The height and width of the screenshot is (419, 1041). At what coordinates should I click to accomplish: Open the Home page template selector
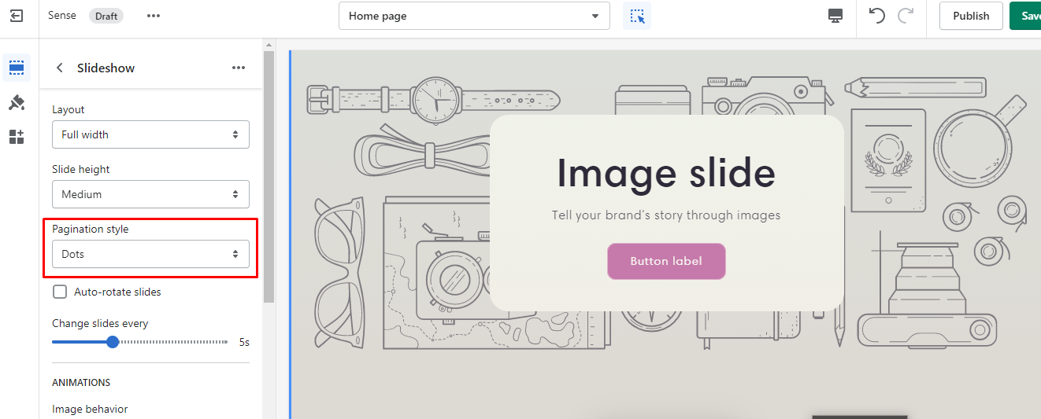[474, 16]
